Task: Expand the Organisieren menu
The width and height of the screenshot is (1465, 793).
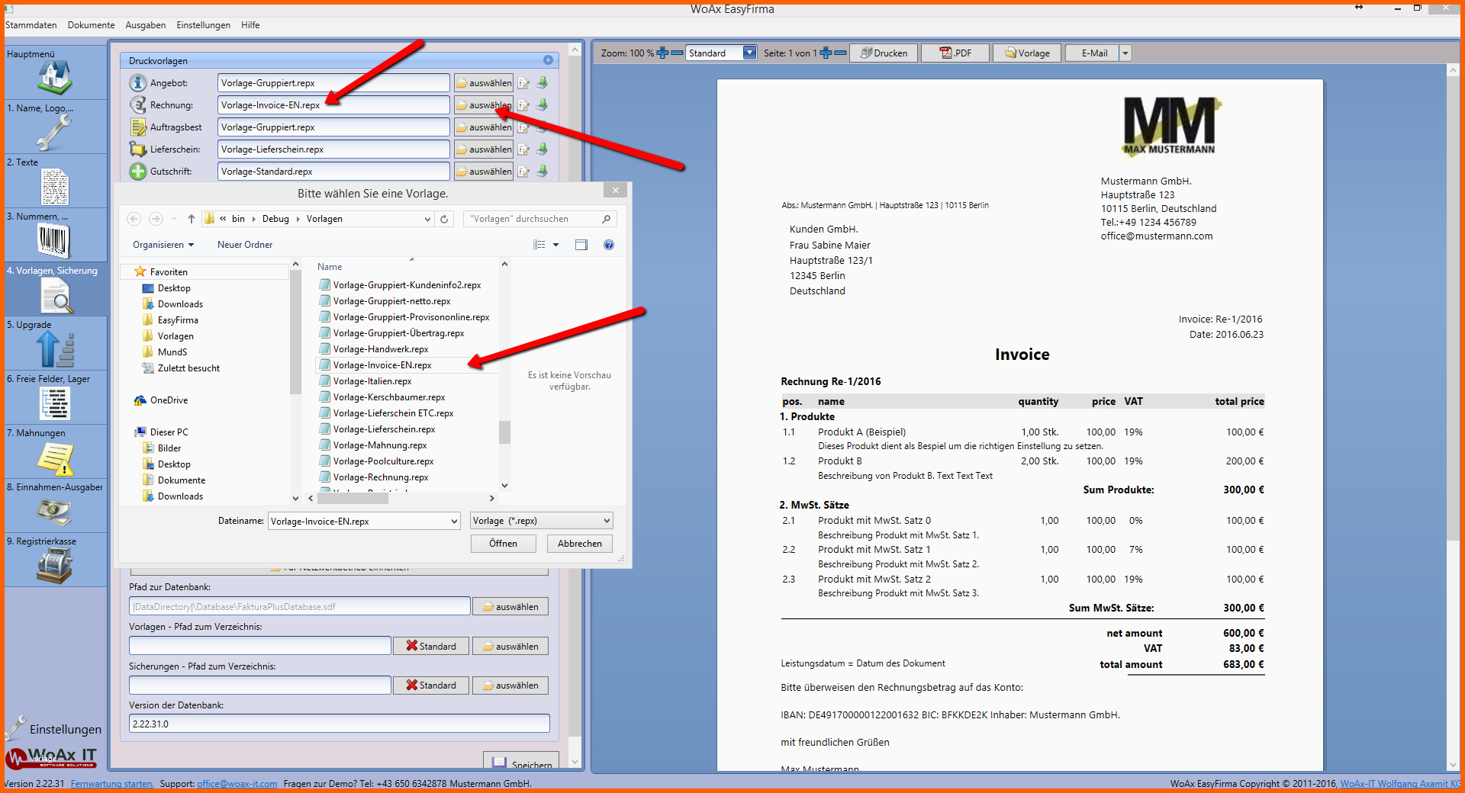Action: coord(163,245)
